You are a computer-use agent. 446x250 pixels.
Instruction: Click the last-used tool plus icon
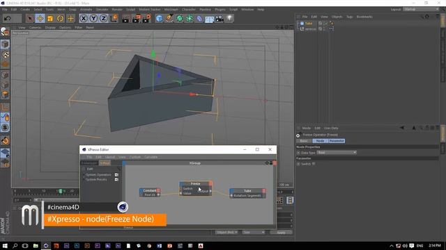70,19
